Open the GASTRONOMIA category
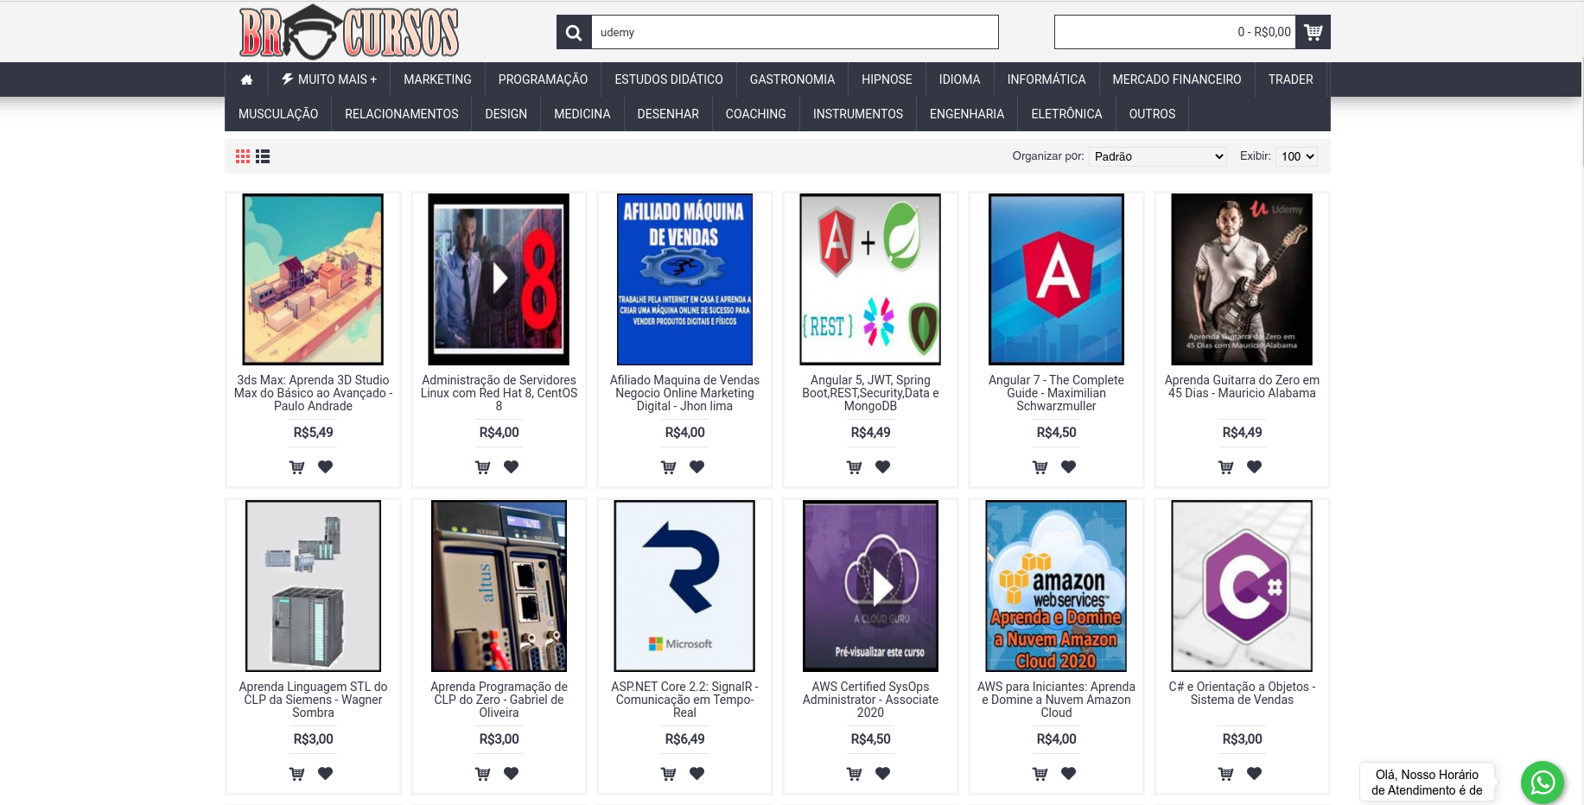Screen dimensions: 1584x805 click(x=792, y=79)
